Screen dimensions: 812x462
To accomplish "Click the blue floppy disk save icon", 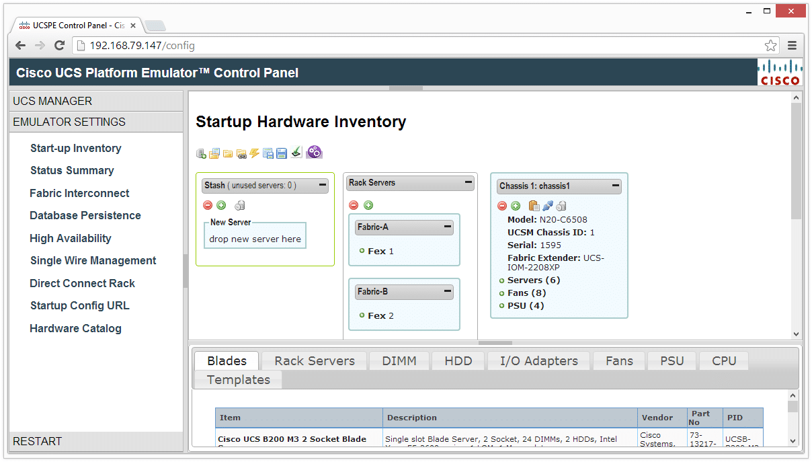I will point(282,153).
